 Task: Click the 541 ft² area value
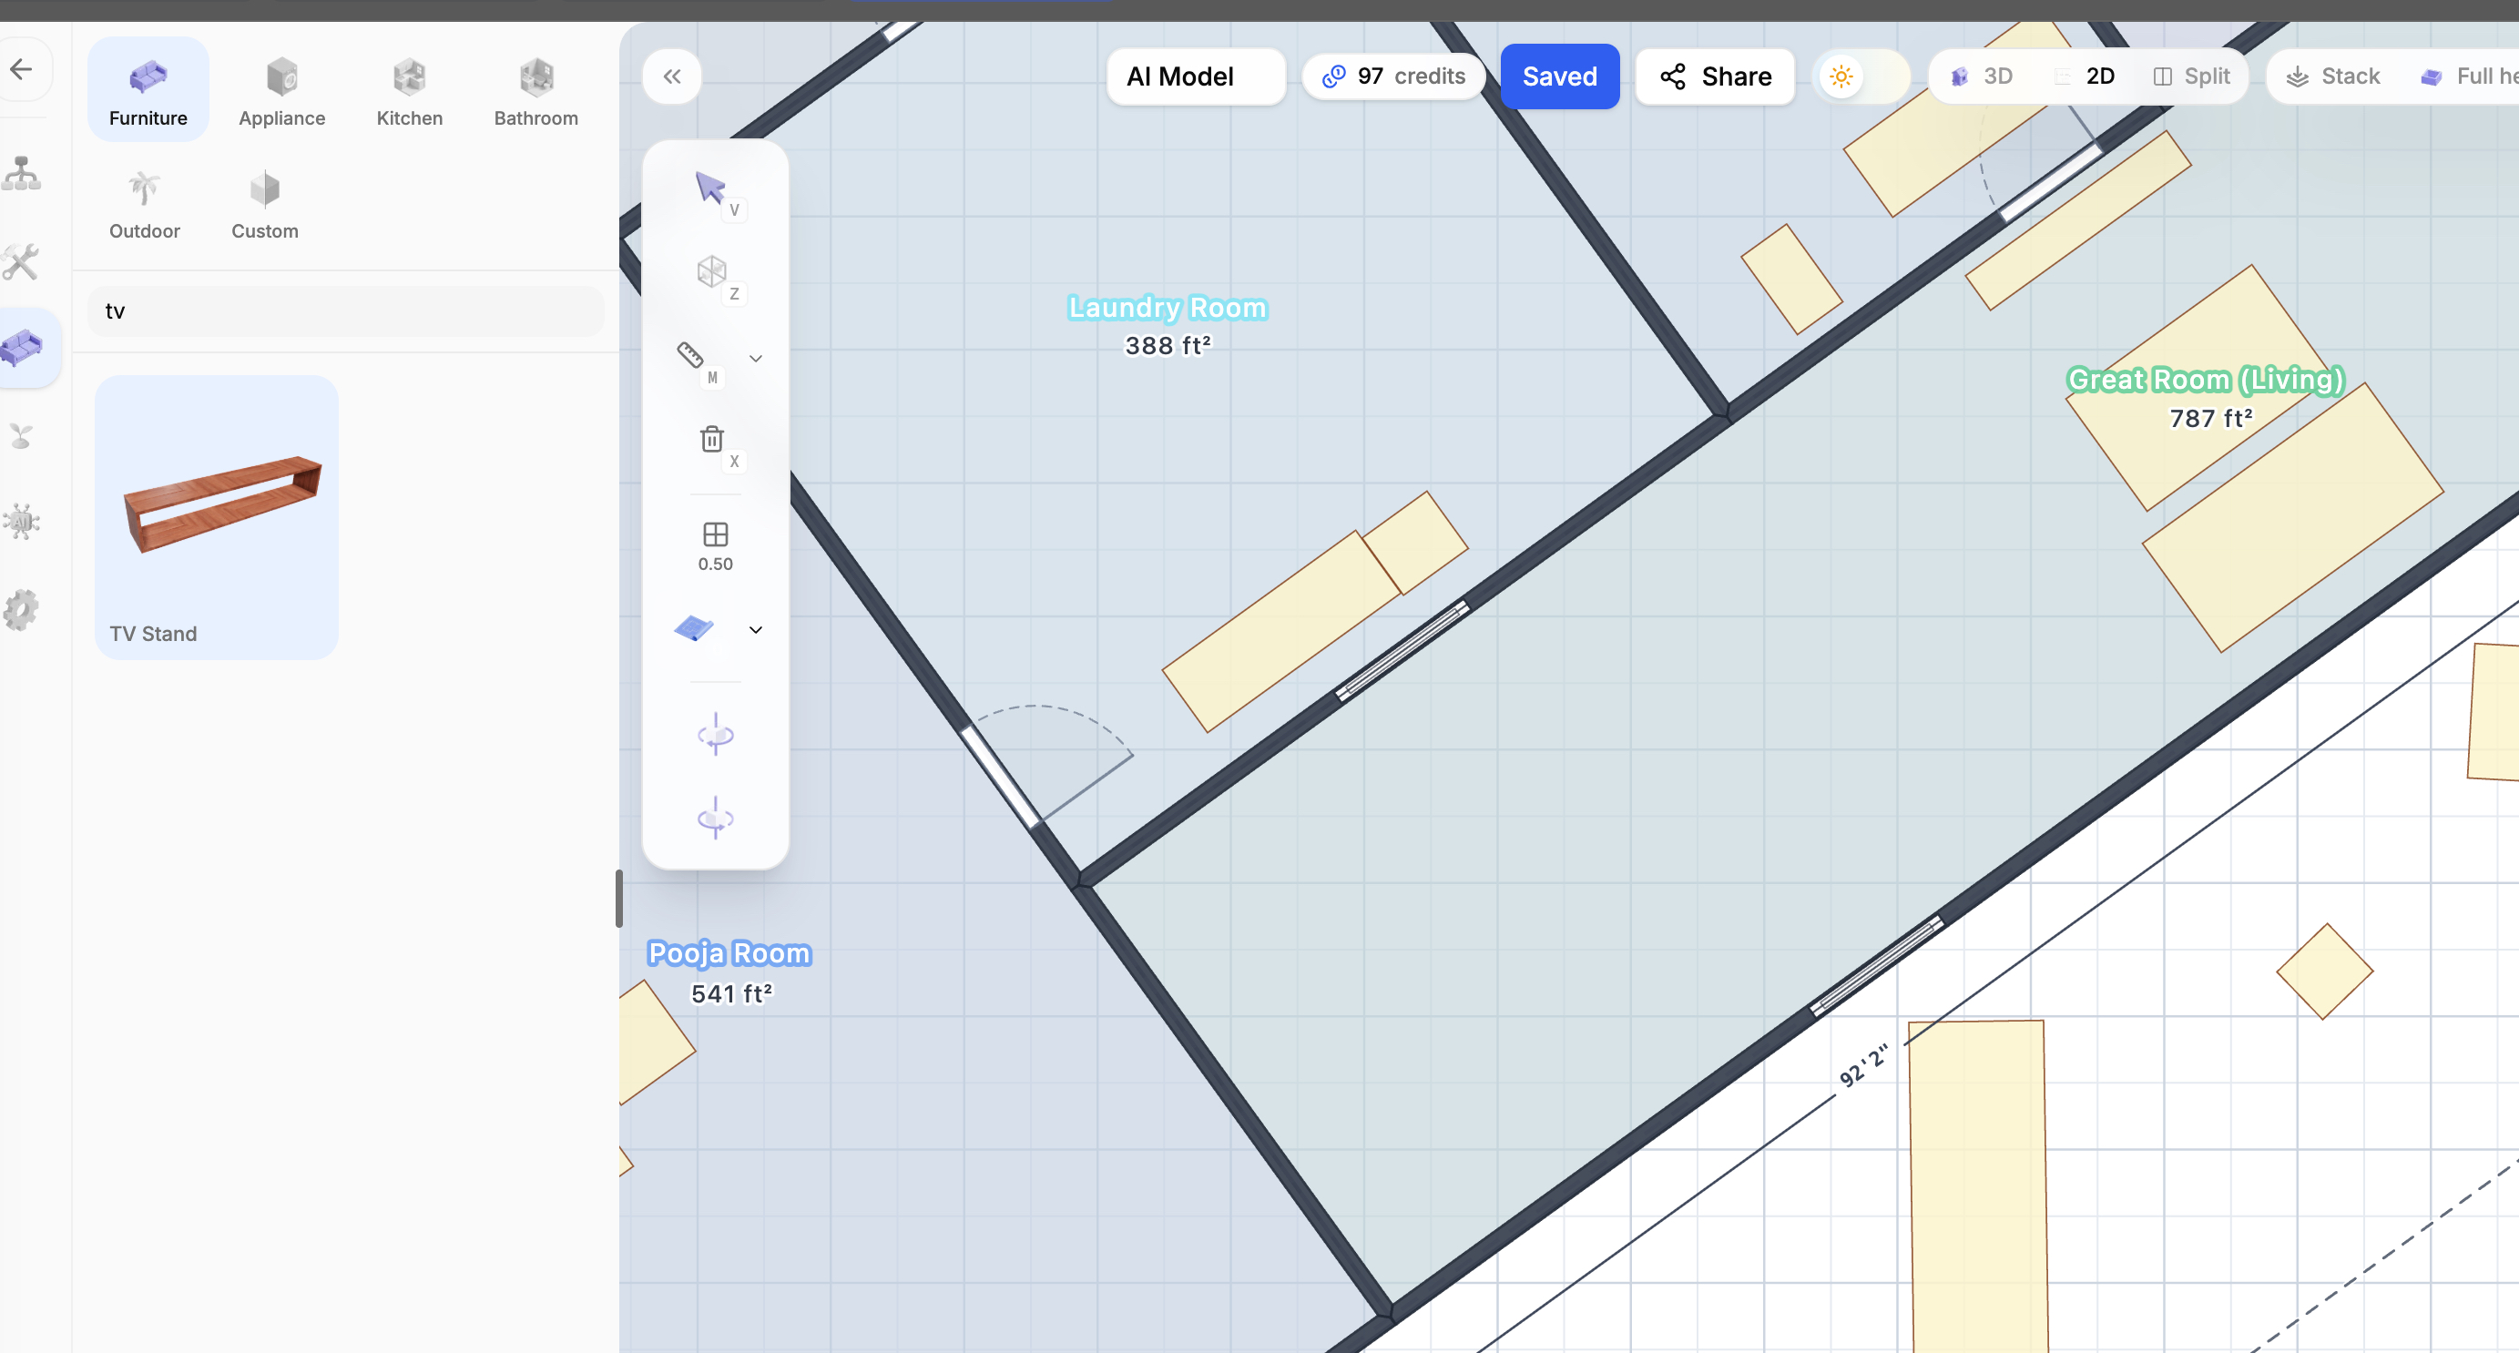tap(731, 993)
